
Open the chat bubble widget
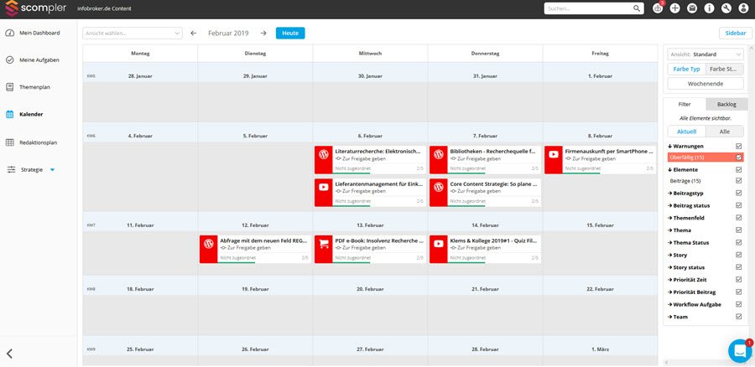739,350
